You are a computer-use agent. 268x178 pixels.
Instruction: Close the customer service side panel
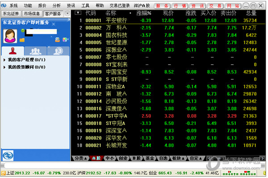tap(67, 13)
